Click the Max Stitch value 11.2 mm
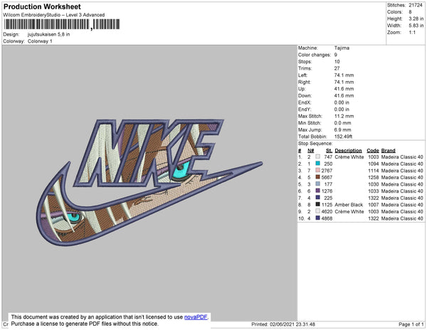Viewport: 427px width, 330px height. pos(344,116)
